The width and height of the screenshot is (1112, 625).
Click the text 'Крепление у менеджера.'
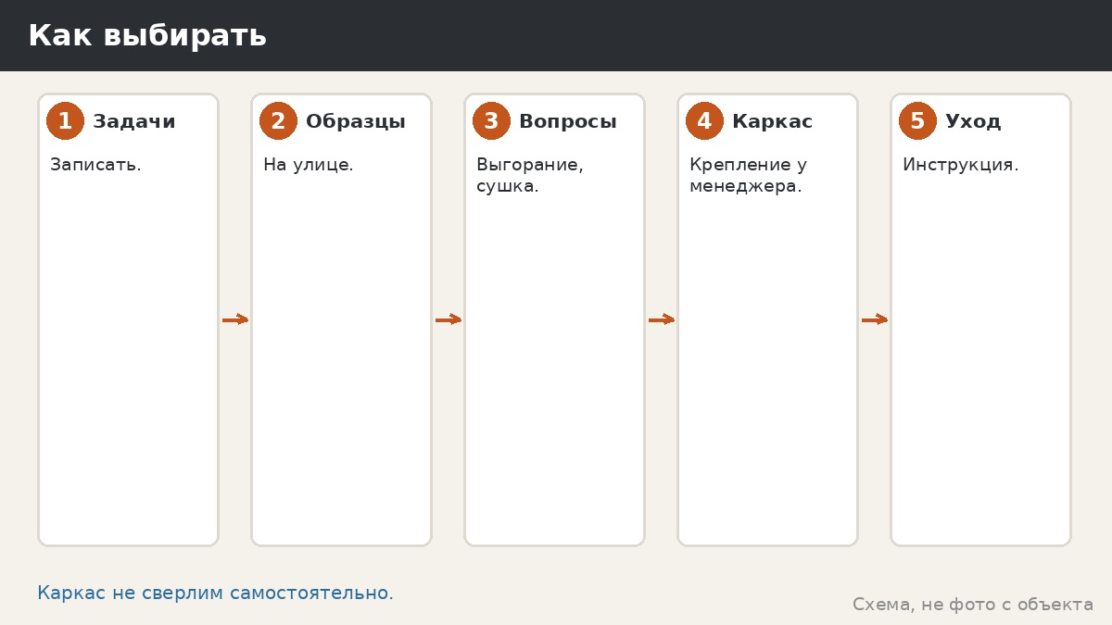[749, 176]
